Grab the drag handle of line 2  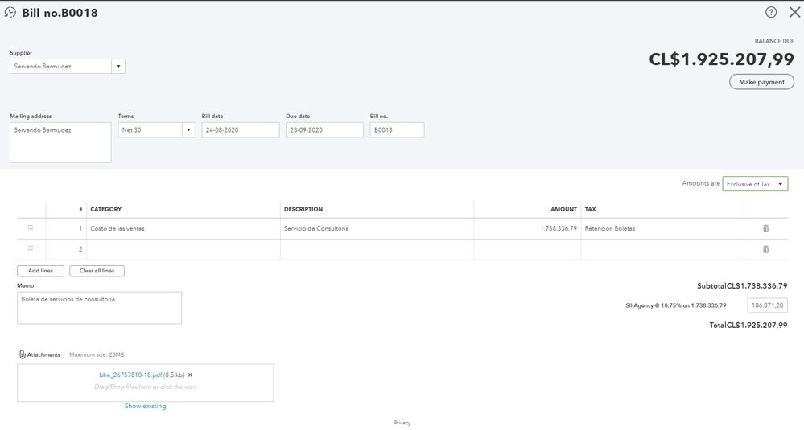click(x=31, y=248)
